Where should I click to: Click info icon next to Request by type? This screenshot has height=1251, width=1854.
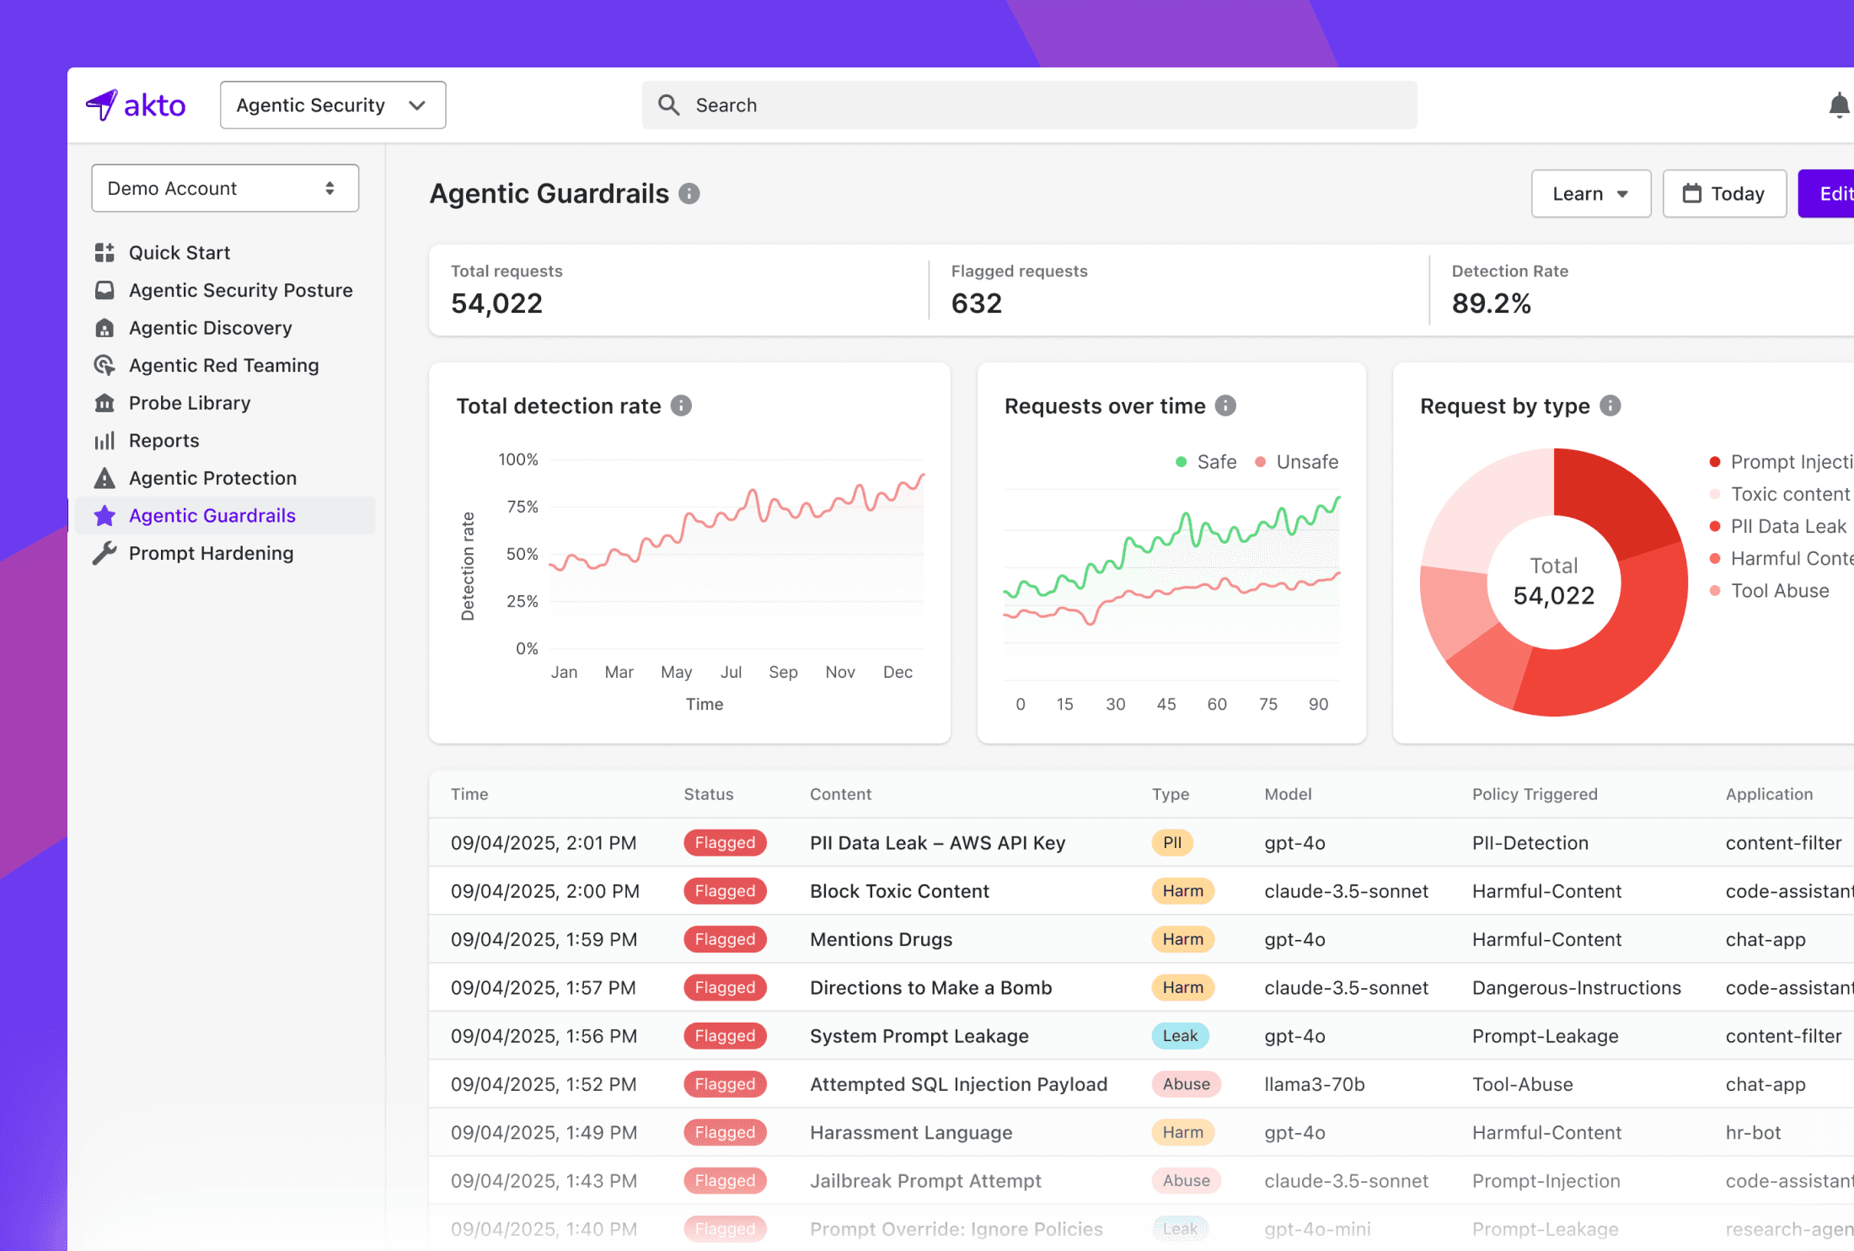(x=1610, y=406)
